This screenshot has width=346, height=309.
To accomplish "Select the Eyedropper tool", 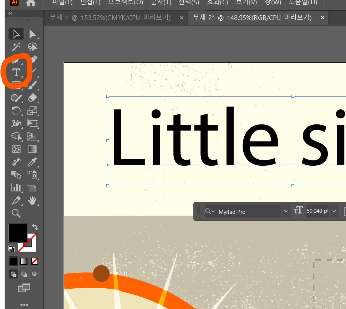I will tap(33, 162).
